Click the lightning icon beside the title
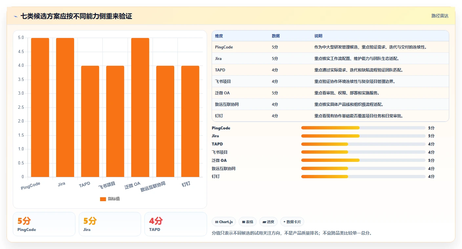This screenshot has width=462, height=249. click(x=16, y=16)
